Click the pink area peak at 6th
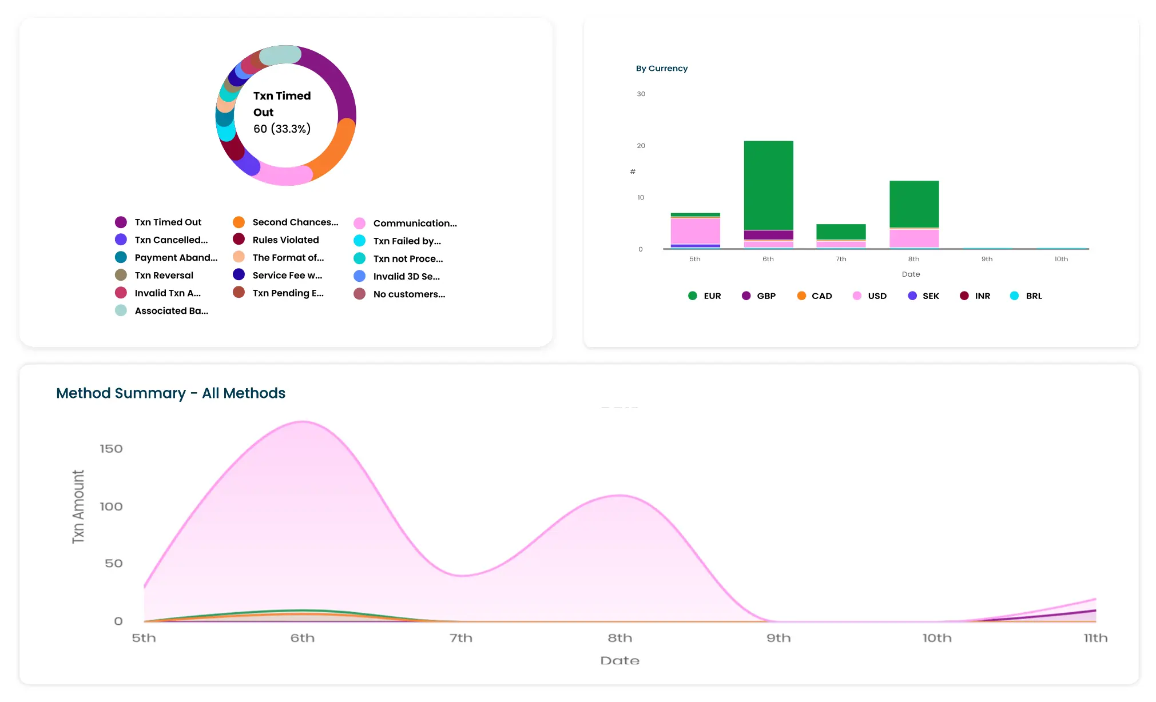 (x=303, y=423)
